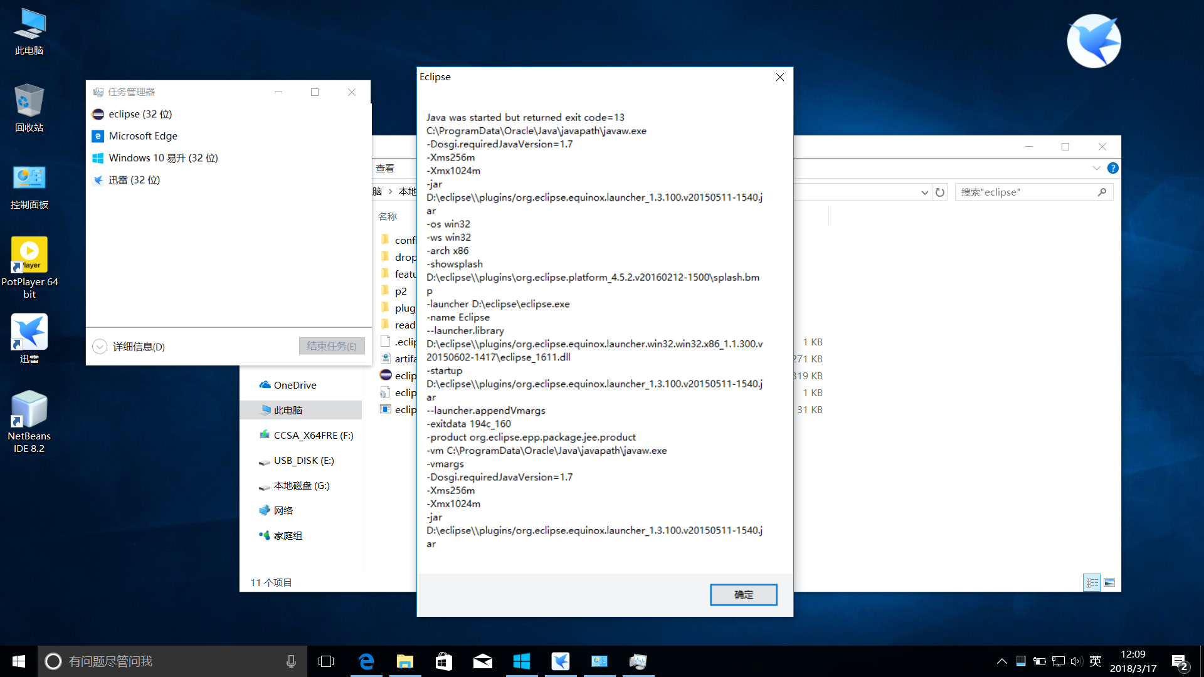Open Task View on taskbar
Screen dimensions: 1204x677
point(326,661)
